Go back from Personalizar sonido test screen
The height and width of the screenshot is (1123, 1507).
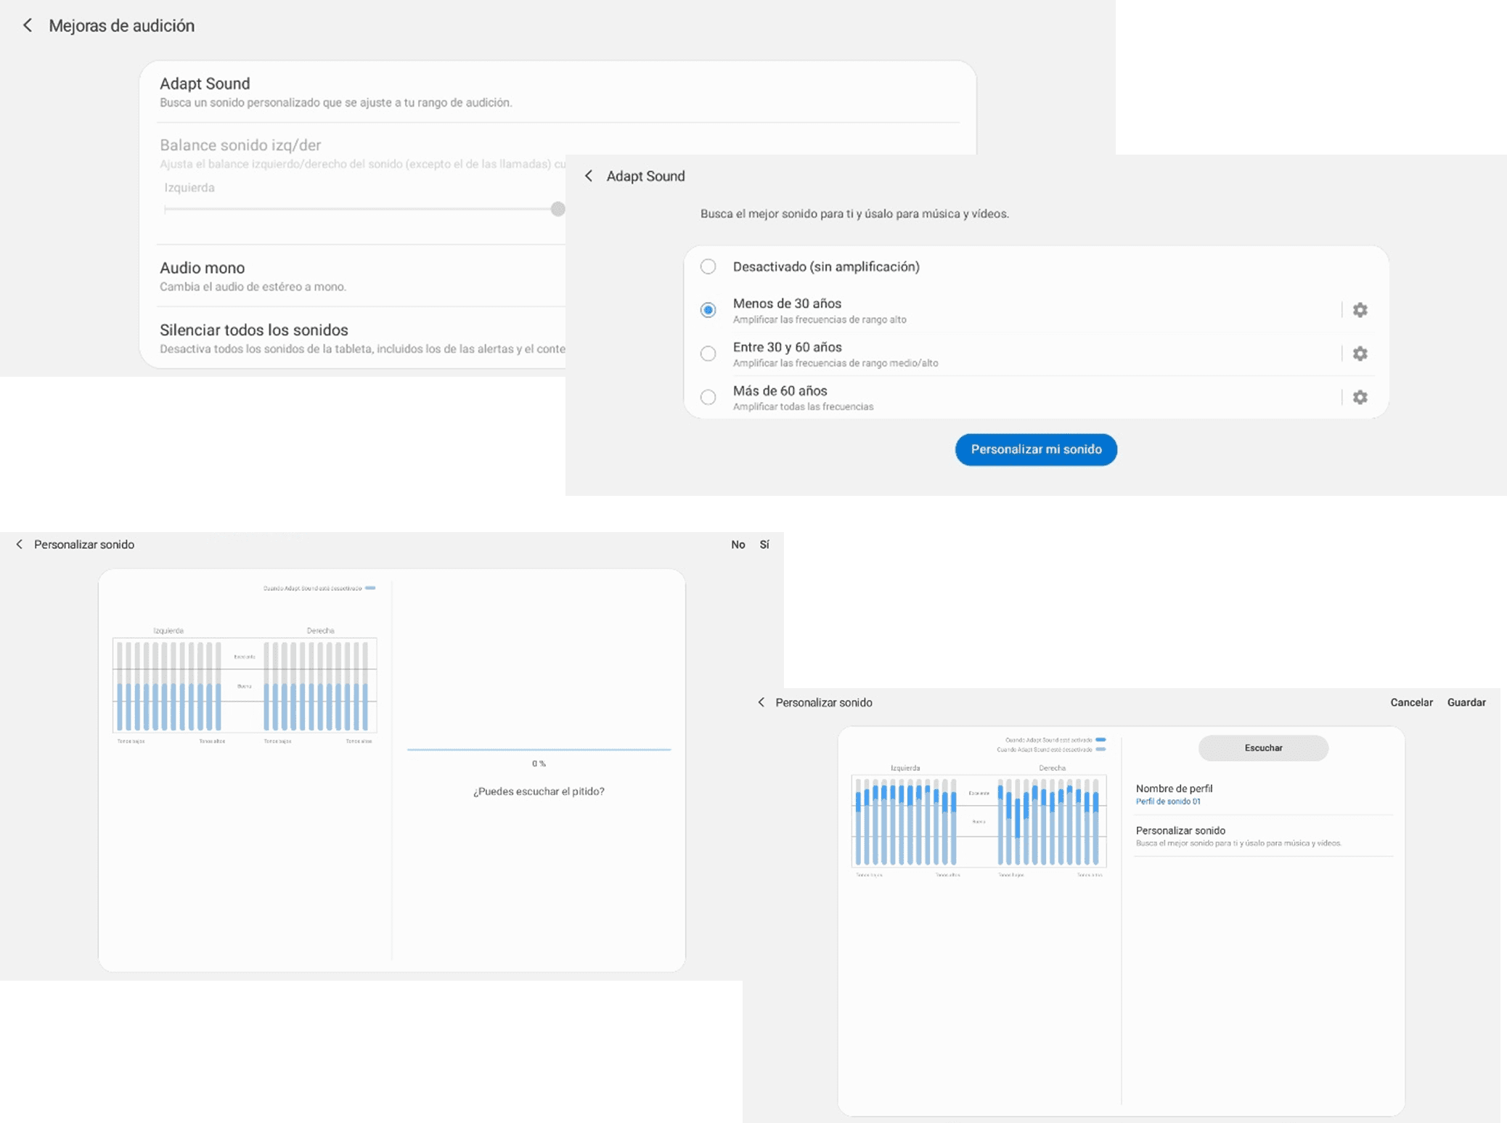coord(20,544)
